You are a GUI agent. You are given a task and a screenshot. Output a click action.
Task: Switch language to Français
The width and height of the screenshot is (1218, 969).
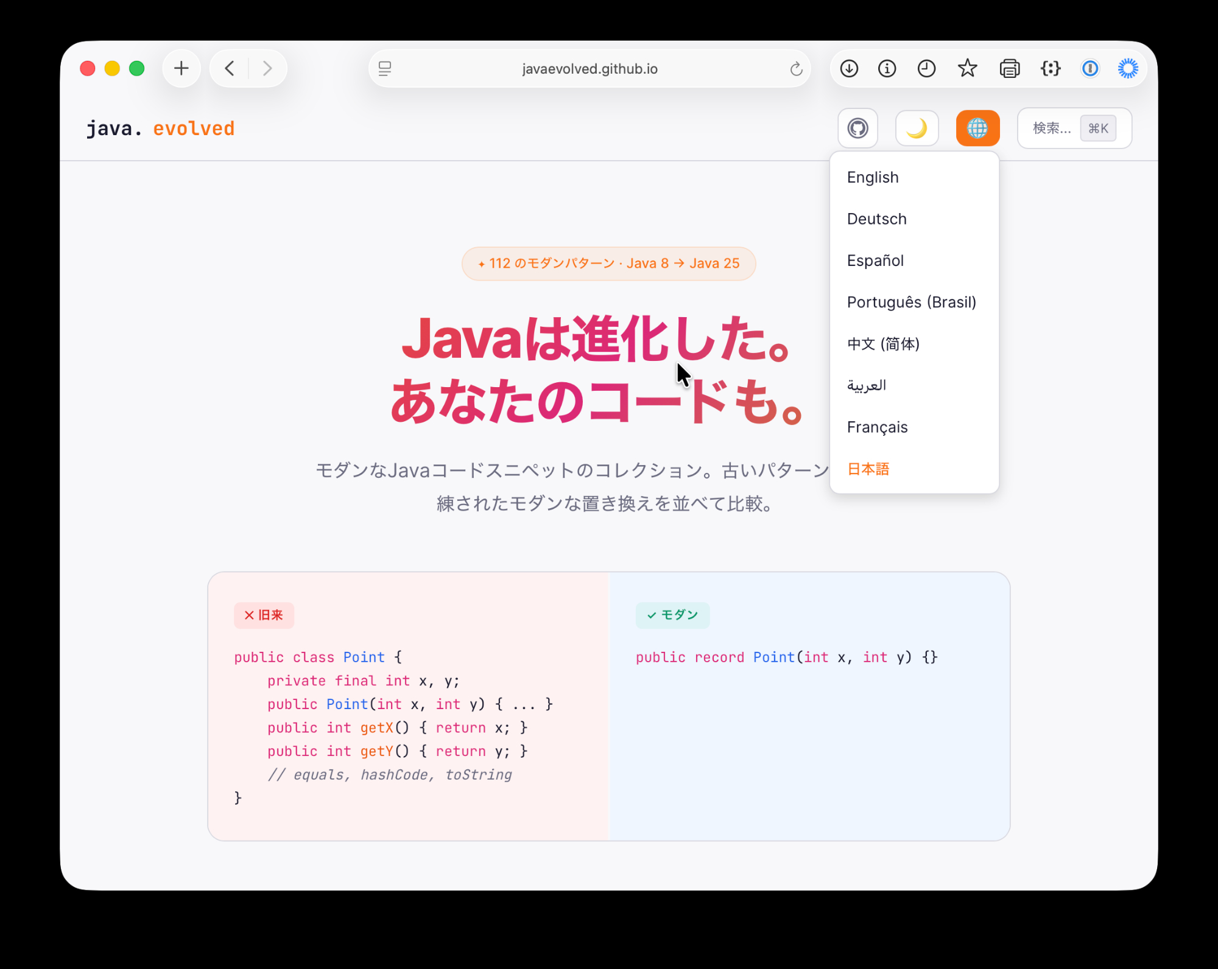(x=877, y=427)
